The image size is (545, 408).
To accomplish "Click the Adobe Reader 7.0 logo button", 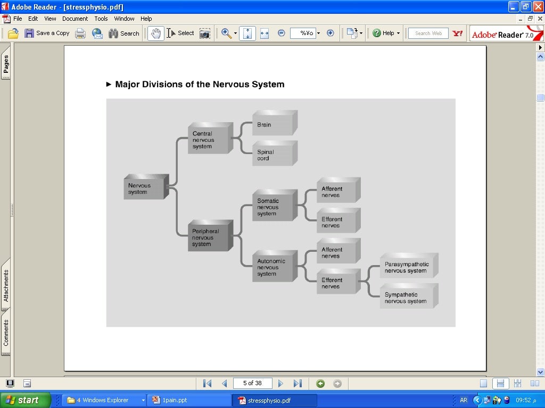I will coord(506,33).
